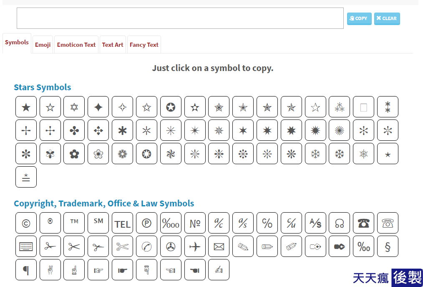Switch to the Fancy Text tab
Screen dimensions: 423x287
144,45
